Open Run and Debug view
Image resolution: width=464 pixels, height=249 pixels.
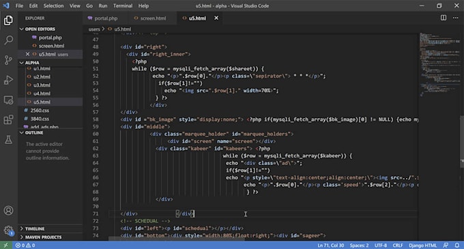8,80
